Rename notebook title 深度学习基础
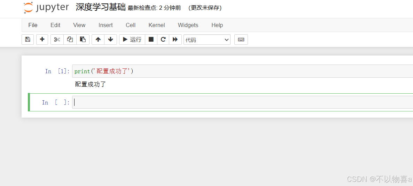The width and height of the screenshot is (413, 186). [x=101, y=7]
